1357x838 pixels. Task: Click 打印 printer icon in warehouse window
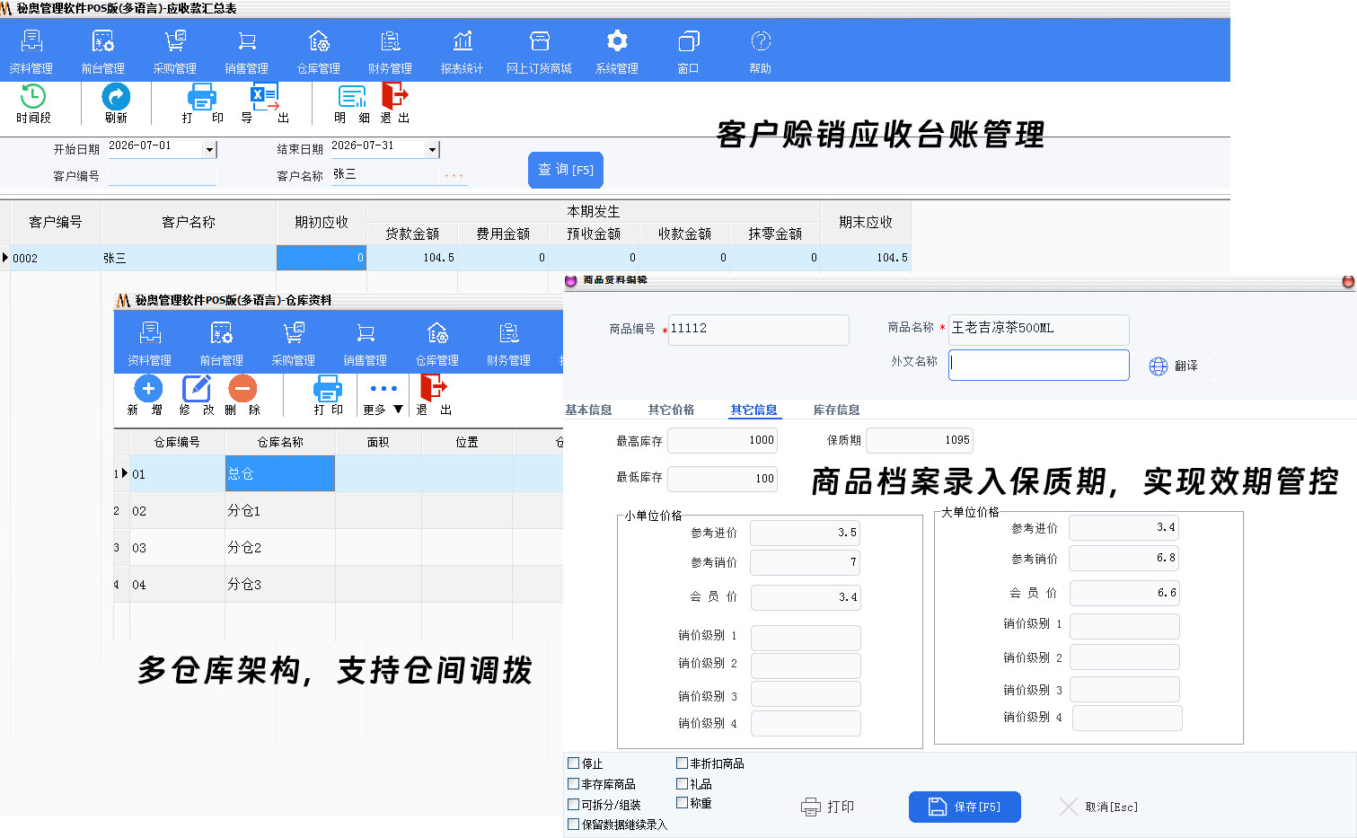[x=328, y=388]
